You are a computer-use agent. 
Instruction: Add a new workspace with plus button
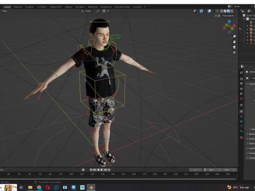(144, 7)
